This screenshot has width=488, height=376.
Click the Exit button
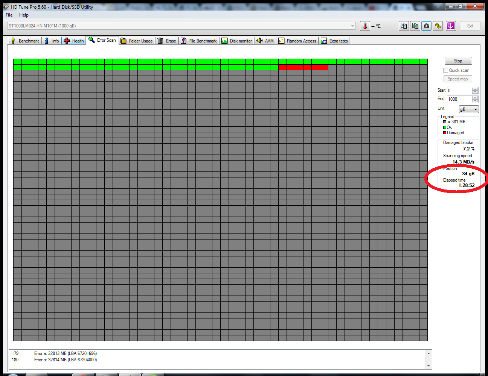[x=470, y=26]
